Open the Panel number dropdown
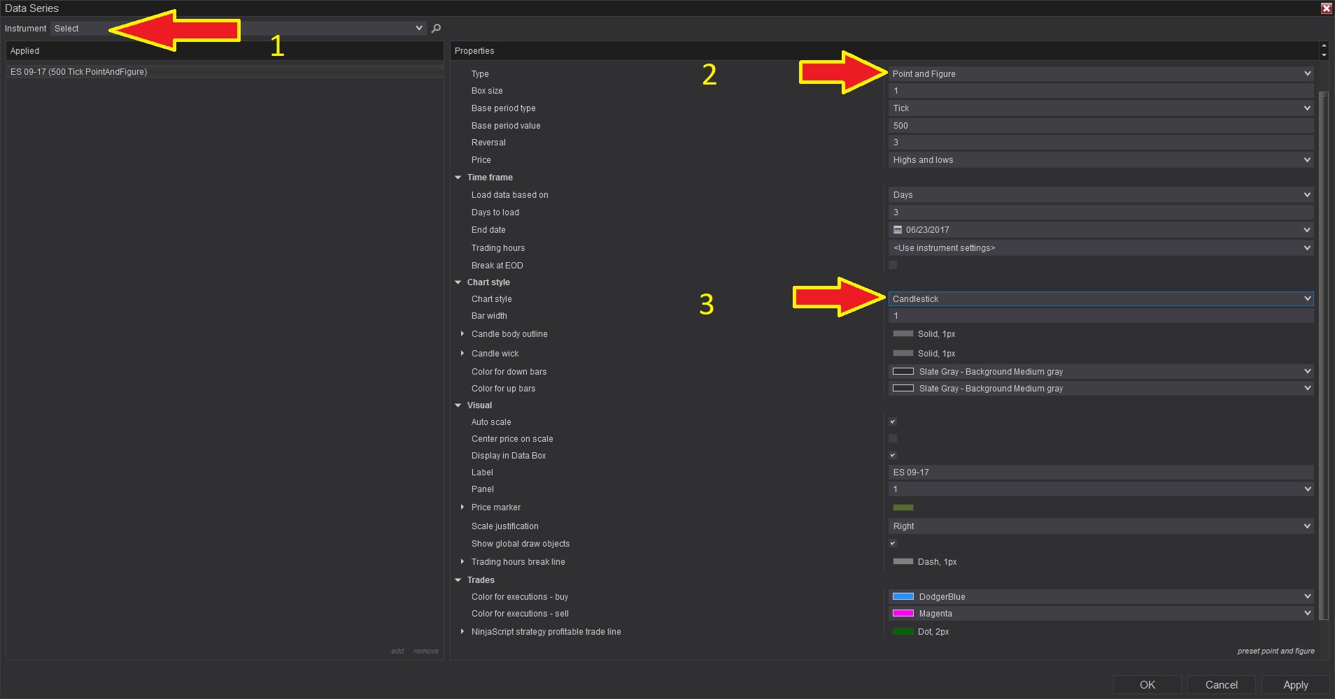This screenshot has height=699, width=1335. [x=1101, y=489]
